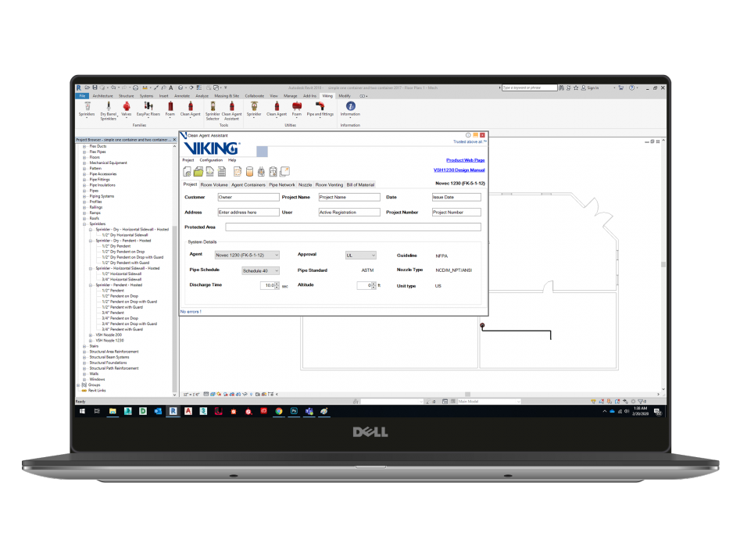This screenshot has height=547, width=729.
Task: Switch to the Nozzle tab
Action: [305, 184]
